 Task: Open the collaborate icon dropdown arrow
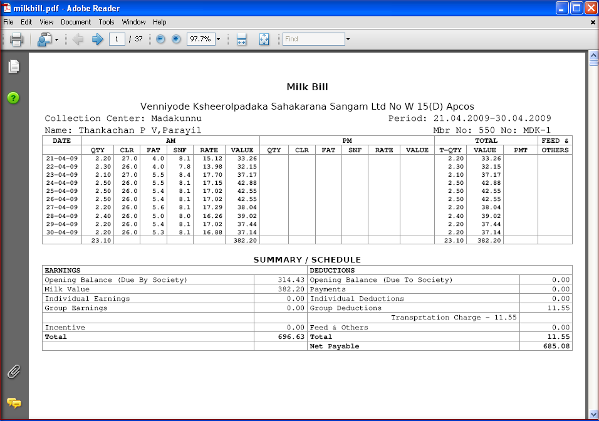coord(56,39)
